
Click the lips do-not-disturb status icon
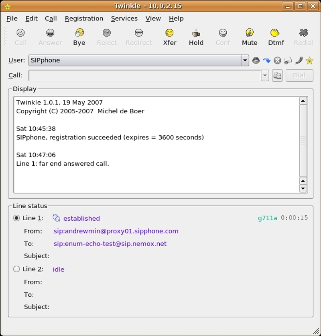[256, 60]
